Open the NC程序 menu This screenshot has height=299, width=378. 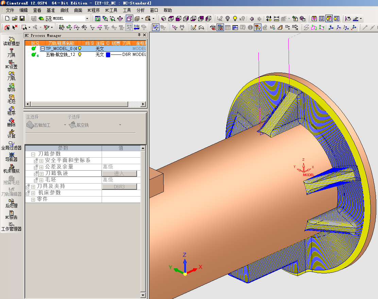[x=93, y=10]
